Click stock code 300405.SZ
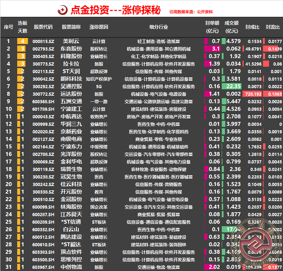Viewport: 283px width, 271px height. 43,57
